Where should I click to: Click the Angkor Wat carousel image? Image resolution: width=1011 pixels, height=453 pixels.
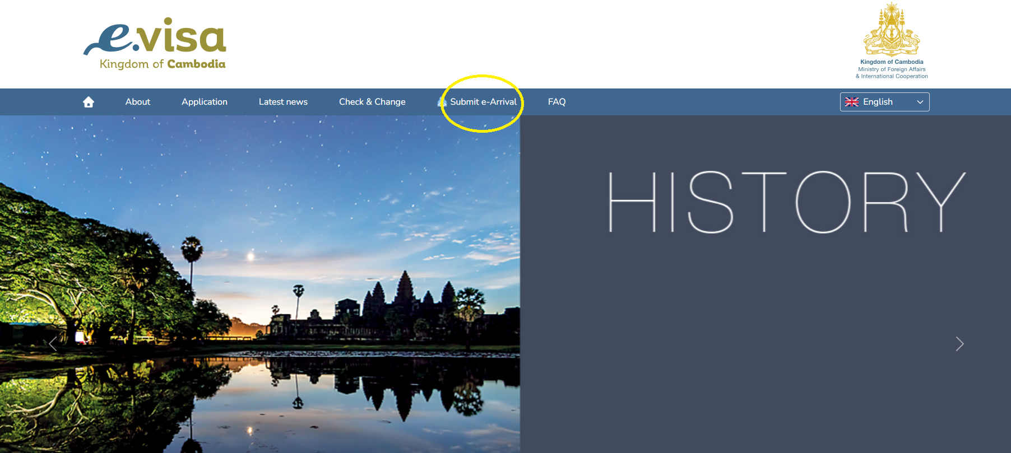[x=260, y=284]
